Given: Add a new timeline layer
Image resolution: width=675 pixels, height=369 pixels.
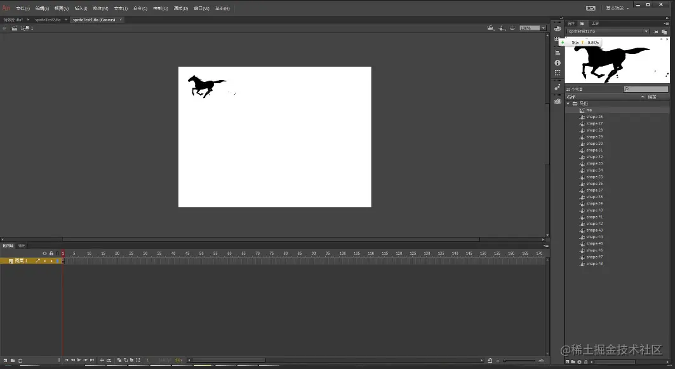Looking at the screenshot, I should (5, 360).
